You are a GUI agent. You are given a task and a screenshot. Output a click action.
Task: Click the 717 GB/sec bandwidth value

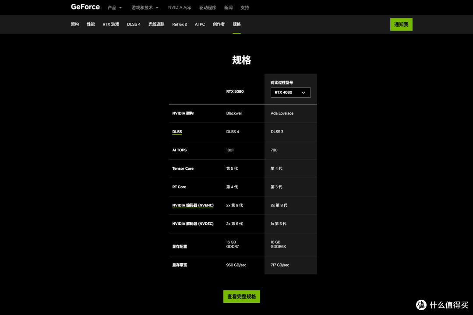click(x=279, y=265)
